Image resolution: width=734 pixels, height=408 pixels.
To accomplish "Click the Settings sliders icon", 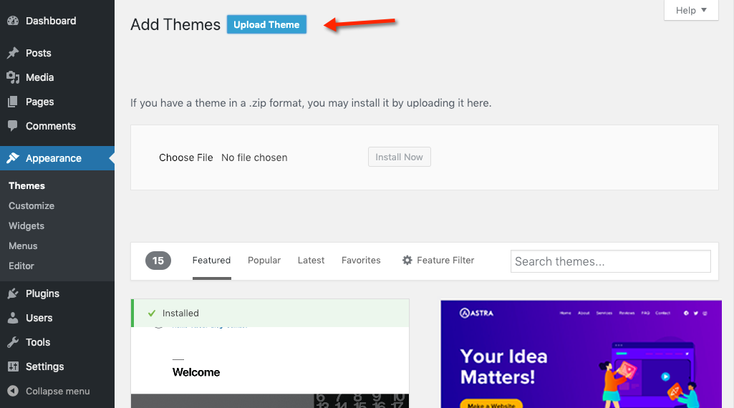I will [x=13, y=366].
